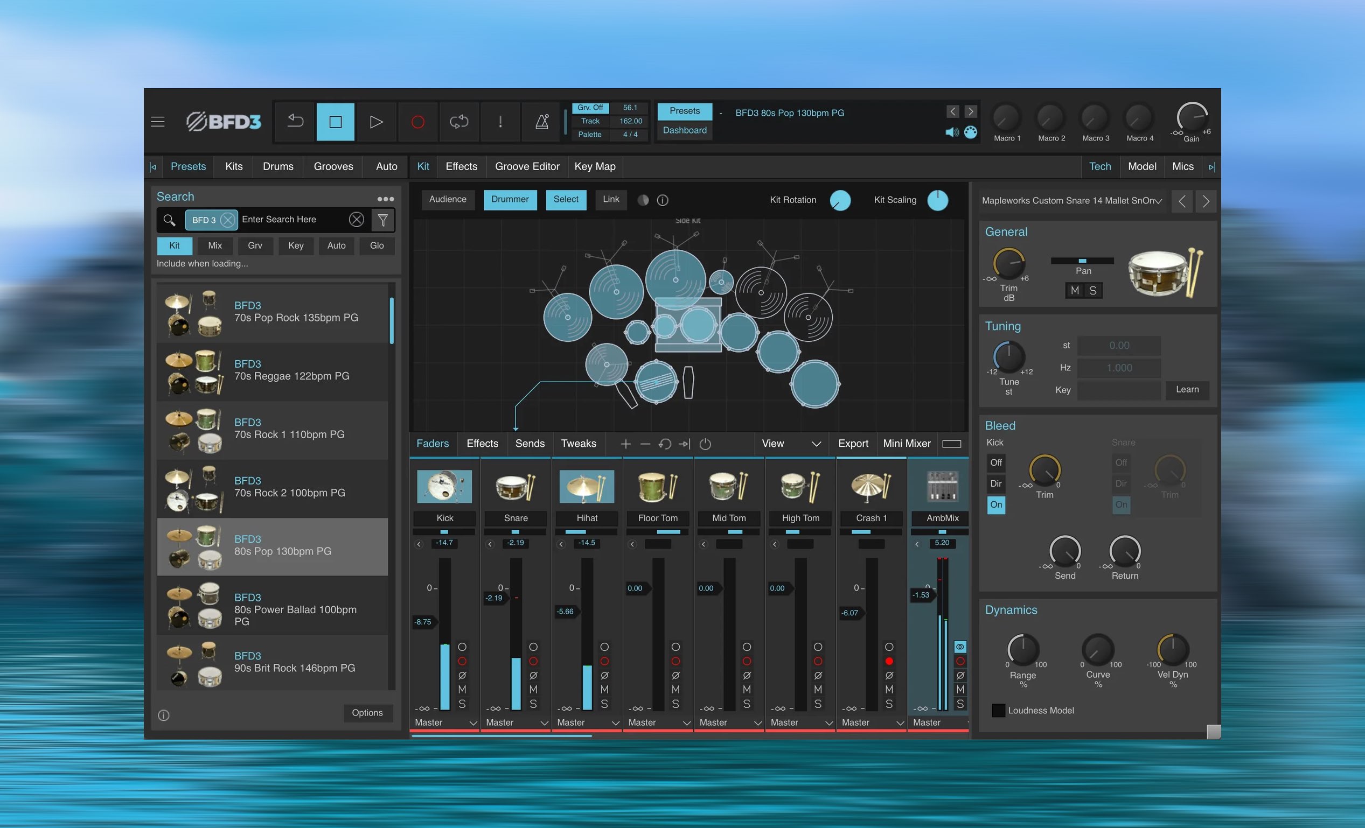Click the Snare pan slider in General

pos(1082,261)
